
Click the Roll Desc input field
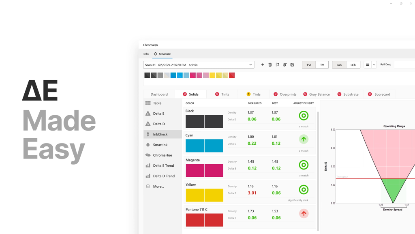pos(404,65)
